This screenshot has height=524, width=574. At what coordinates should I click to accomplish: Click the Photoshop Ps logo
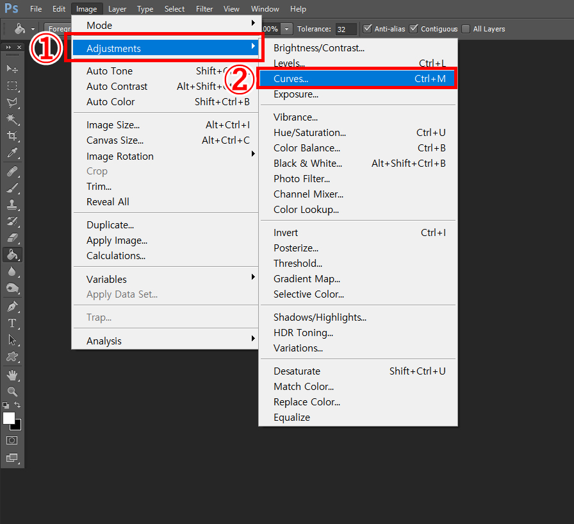[x=12, y=8]
